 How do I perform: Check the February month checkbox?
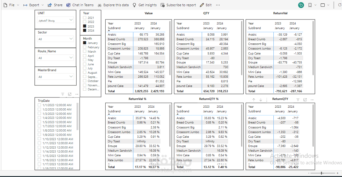(85, 47)
